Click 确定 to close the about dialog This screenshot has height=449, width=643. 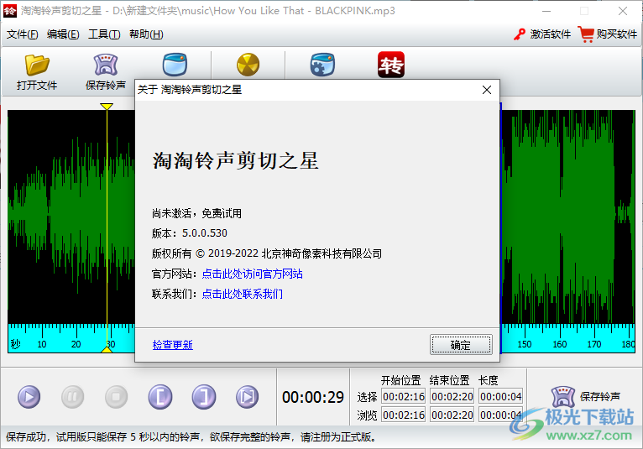(461, 344)
